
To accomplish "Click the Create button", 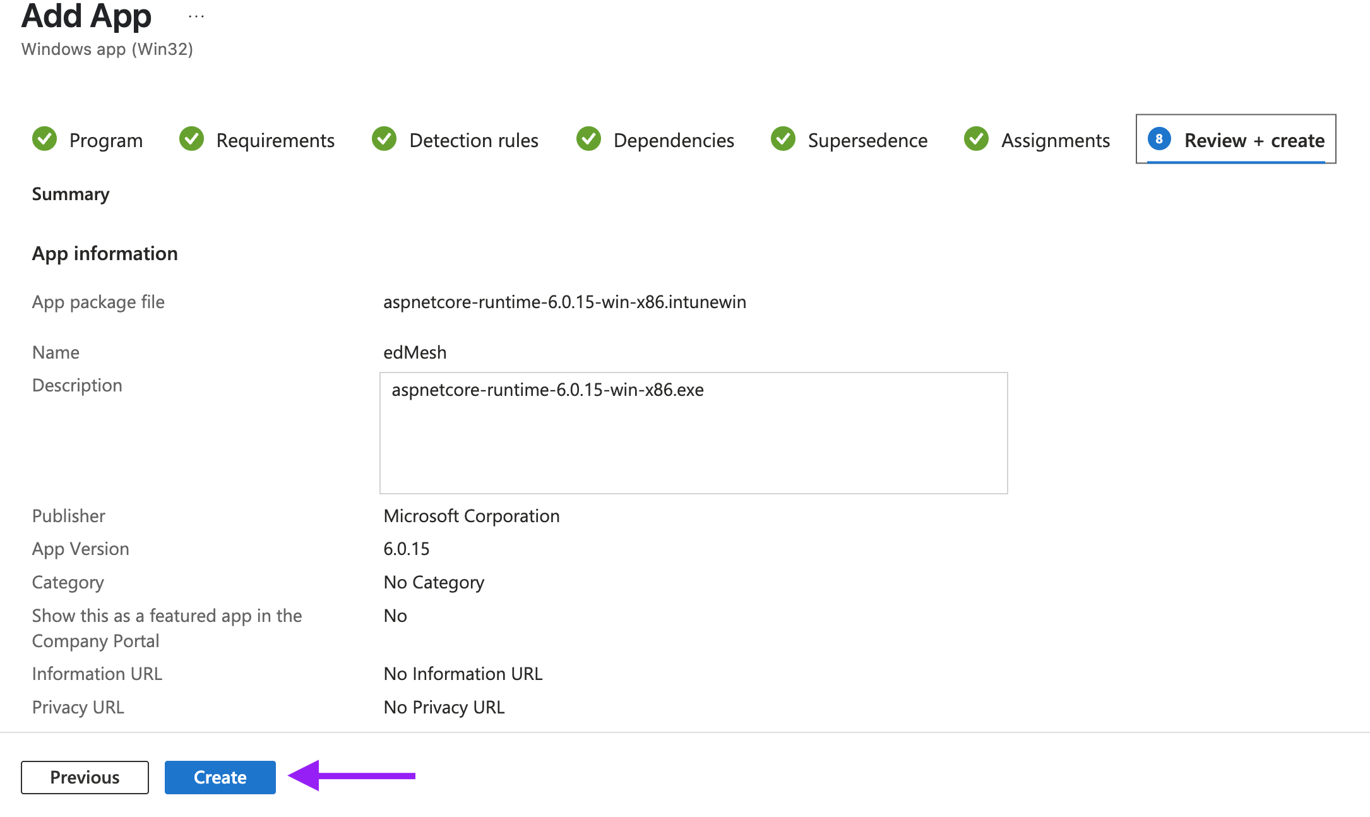I will tap(220, 777).
